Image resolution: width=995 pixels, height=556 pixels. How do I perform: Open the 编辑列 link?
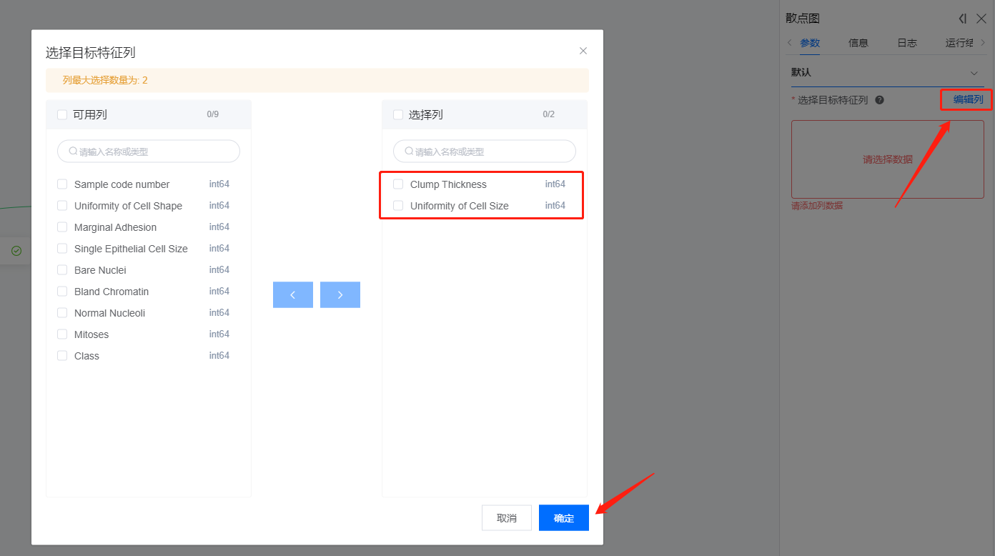pyautogui.click(x=968, y=100)
